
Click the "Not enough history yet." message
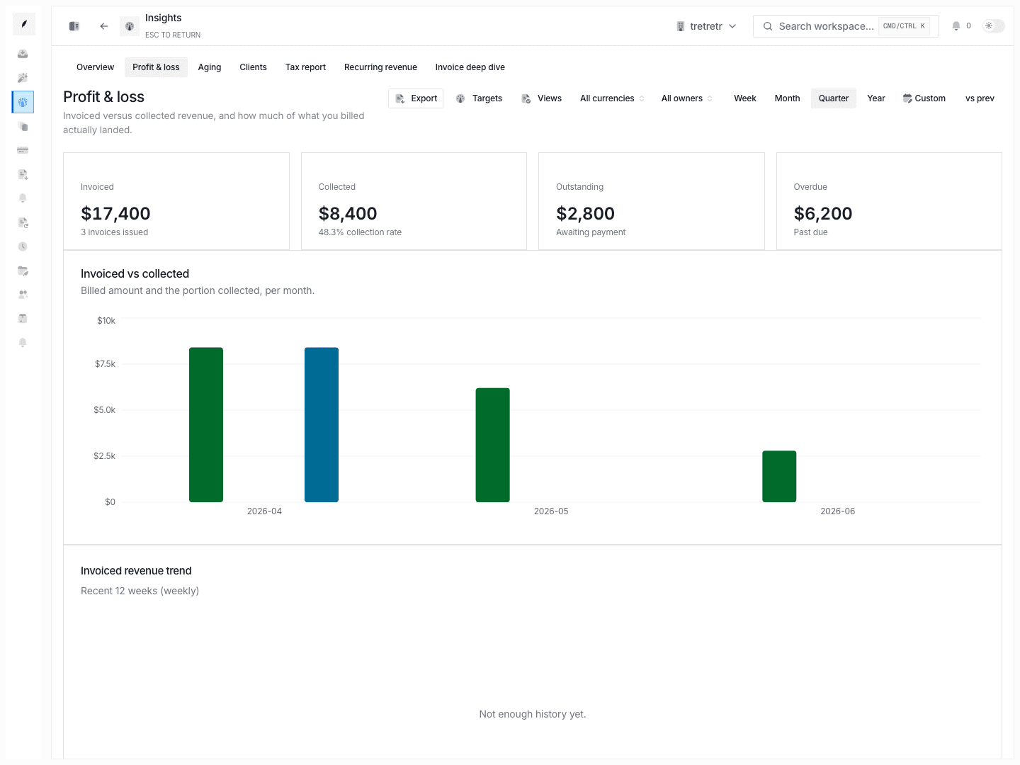click(x=533, y=714)
